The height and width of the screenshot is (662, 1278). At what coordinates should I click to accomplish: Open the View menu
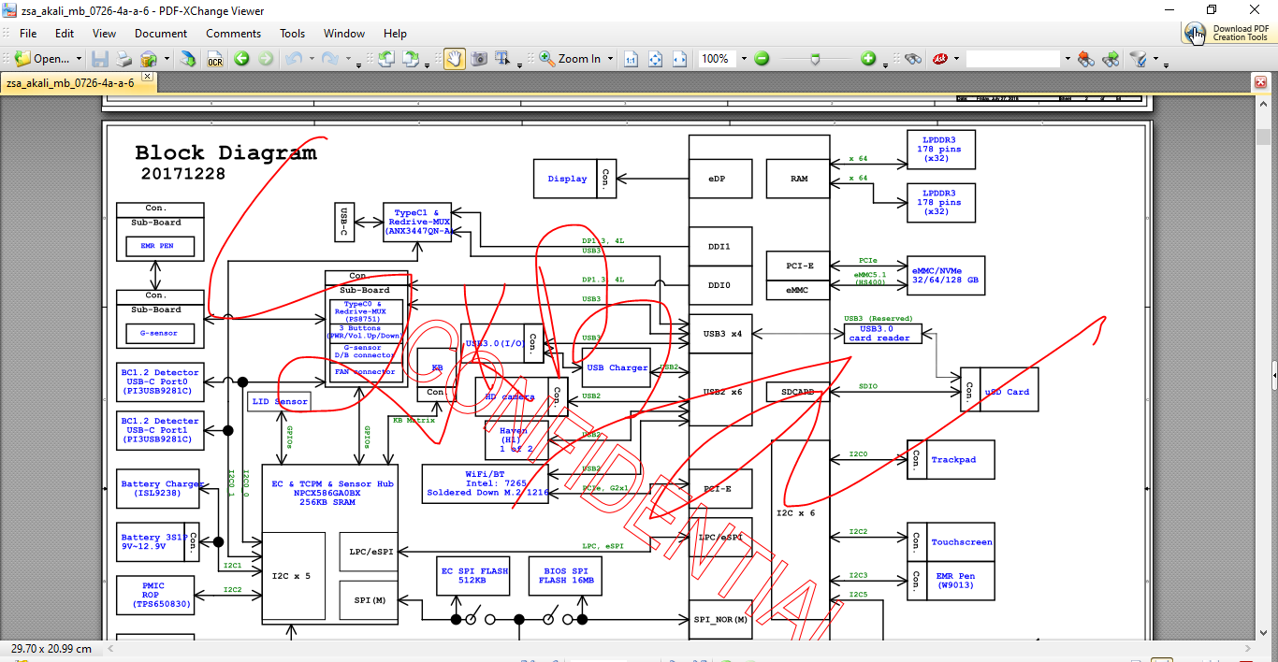pyautogui.click(x=105, y=33)
